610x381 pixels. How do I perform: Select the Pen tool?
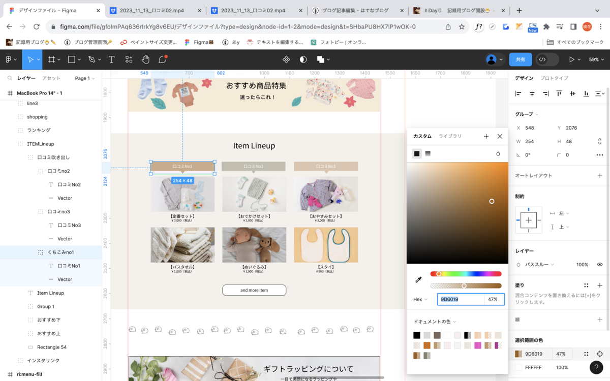(91, 59)
